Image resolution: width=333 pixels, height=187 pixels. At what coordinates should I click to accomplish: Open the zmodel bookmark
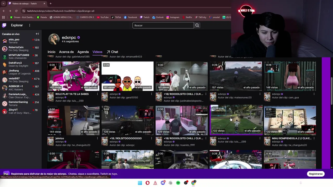214,17
